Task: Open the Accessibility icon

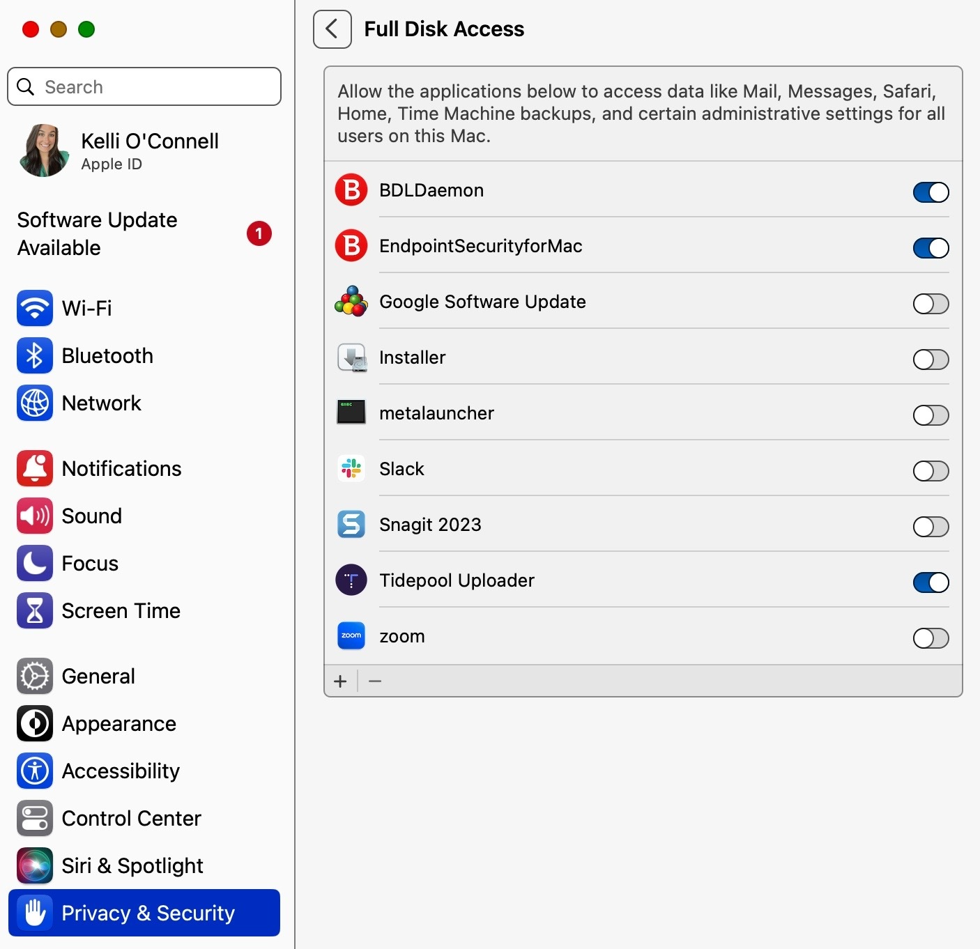Action: 35,771
